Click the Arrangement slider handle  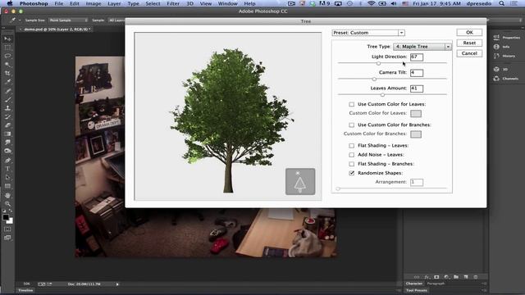point(338,188)
